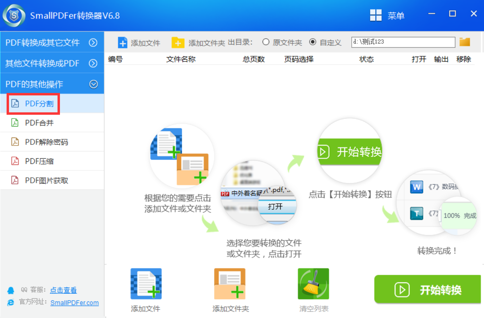Close the SmallPDFer window
This screenshot has height=318, width=484.
click(x=474, y=14)
